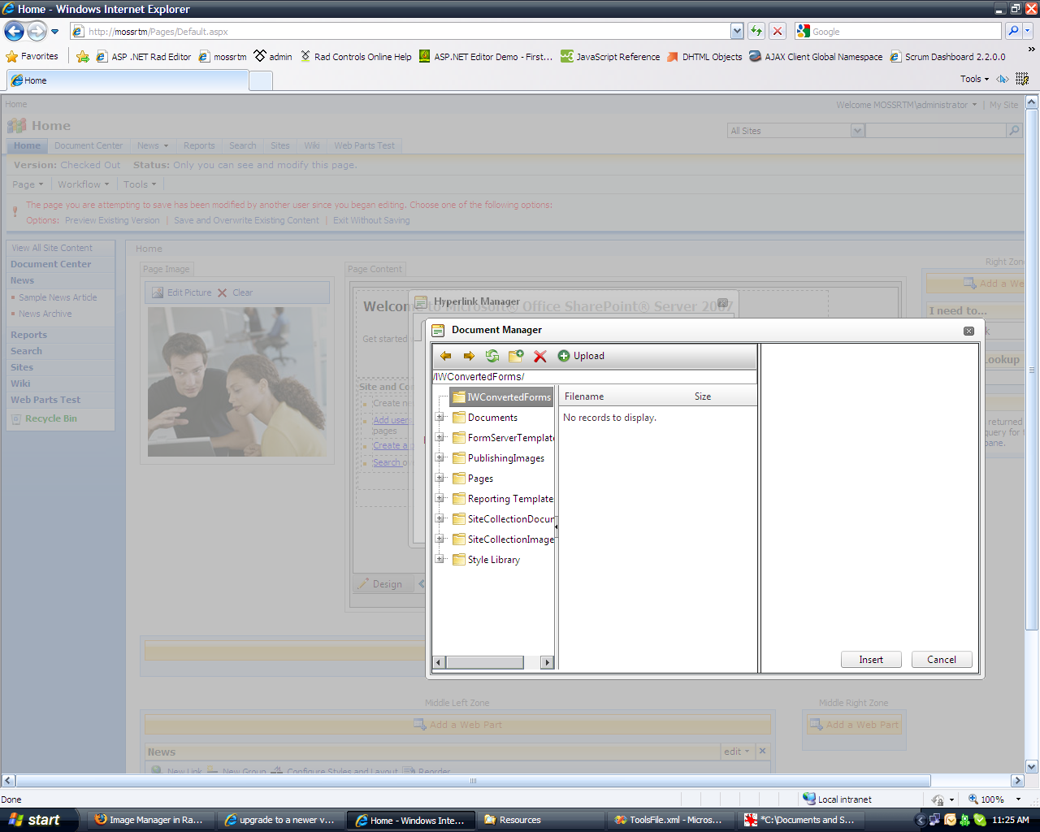Open the Favorites star button
1040x832 pixels.
click(x=32, y=57)
